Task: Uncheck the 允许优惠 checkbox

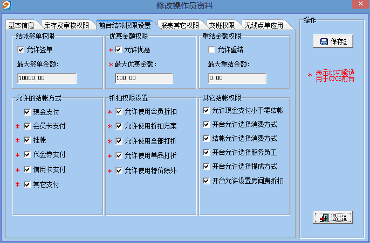Action: 119,50
